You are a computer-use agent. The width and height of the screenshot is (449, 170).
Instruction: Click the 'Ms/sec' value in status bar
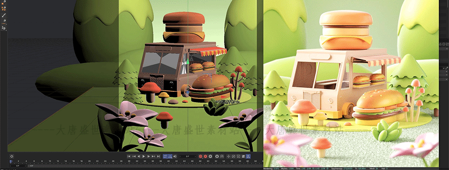pos(287,169)
